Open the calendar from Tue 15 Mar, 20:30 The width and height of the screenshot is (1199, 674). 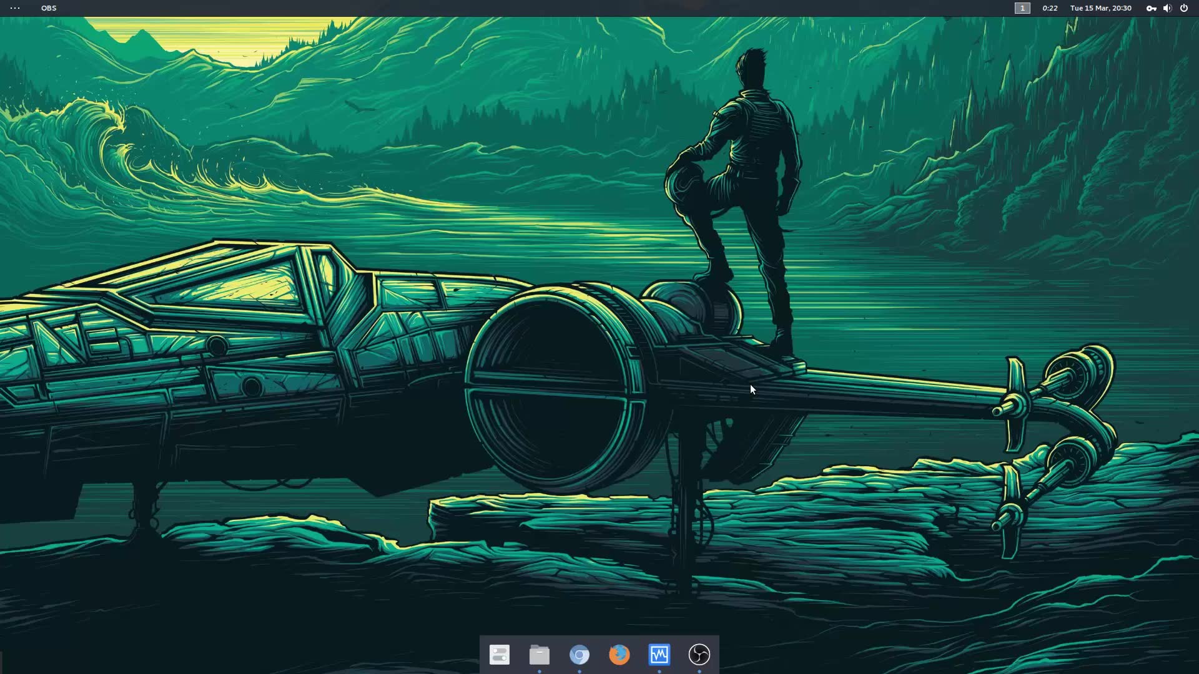pyautogui.click(x=1100, y=8)
